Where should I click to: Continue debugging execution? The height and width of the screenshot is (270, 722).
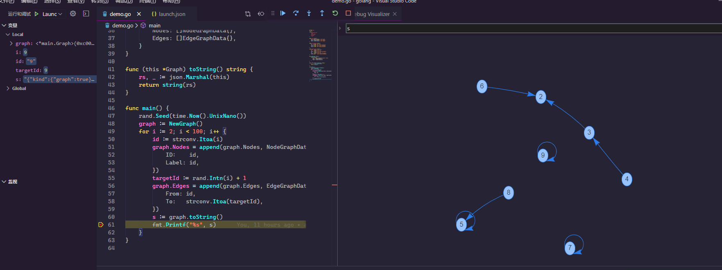point(283,13)
